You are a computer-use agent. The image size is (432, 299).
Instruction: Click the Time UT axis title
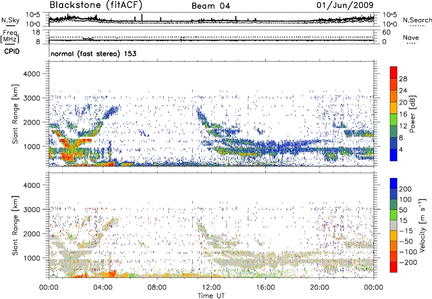pos(211,295)
